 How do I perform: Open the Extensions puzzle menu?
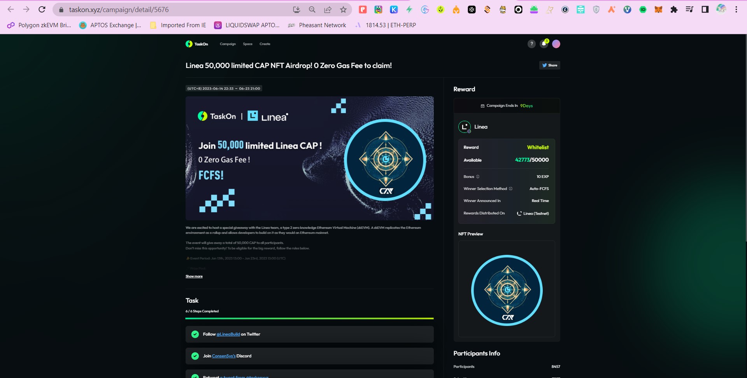(674, 10)
